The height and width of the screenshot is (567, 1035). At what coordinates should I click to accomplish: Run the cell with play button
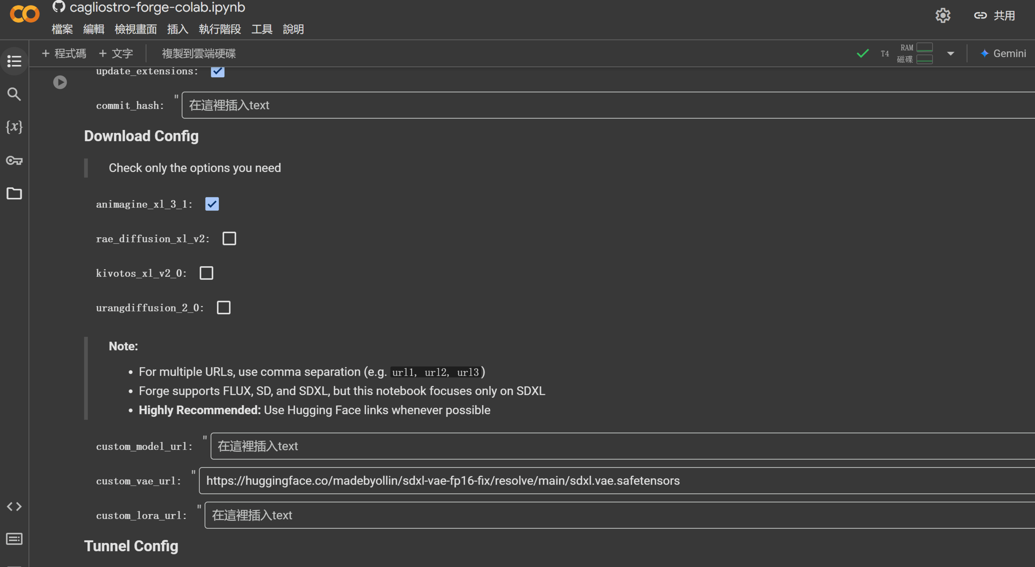tap(60, 82)
